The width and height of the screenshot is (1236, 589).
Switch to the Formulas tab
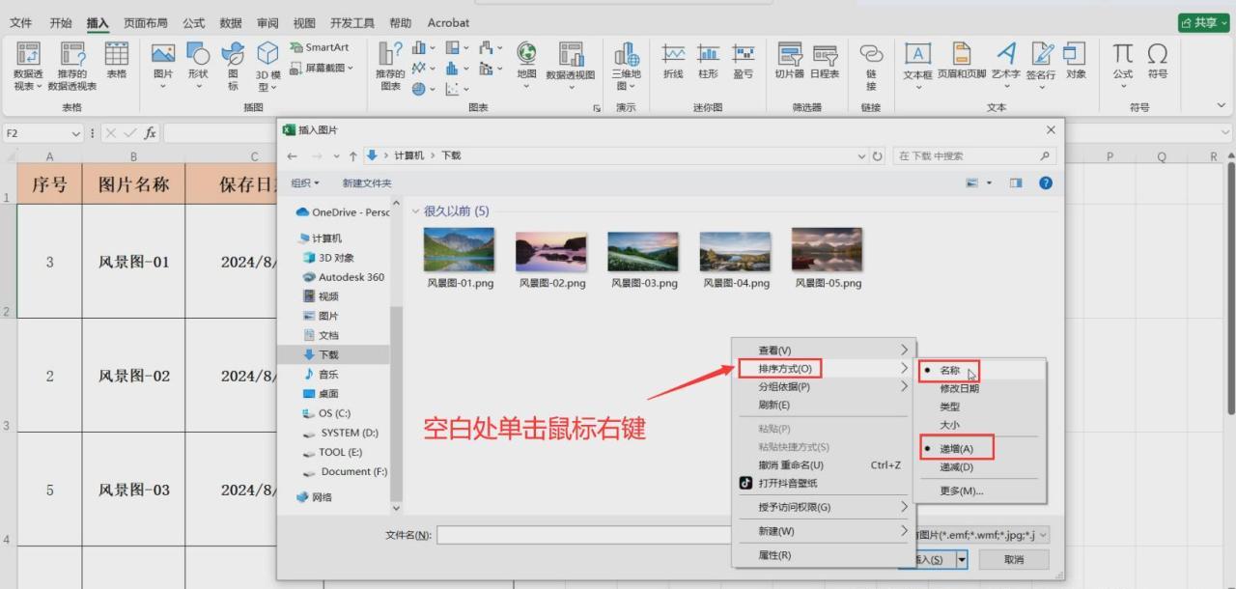tap(193, 22)
